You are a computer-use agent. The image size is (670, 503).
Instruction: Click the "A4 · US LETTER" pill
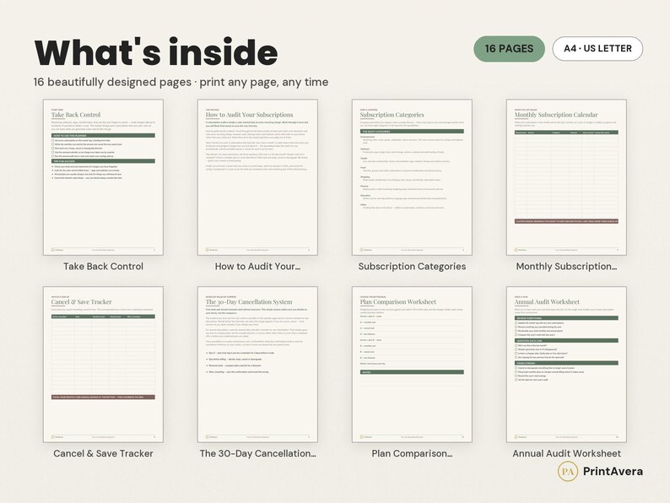coord(597,49)
